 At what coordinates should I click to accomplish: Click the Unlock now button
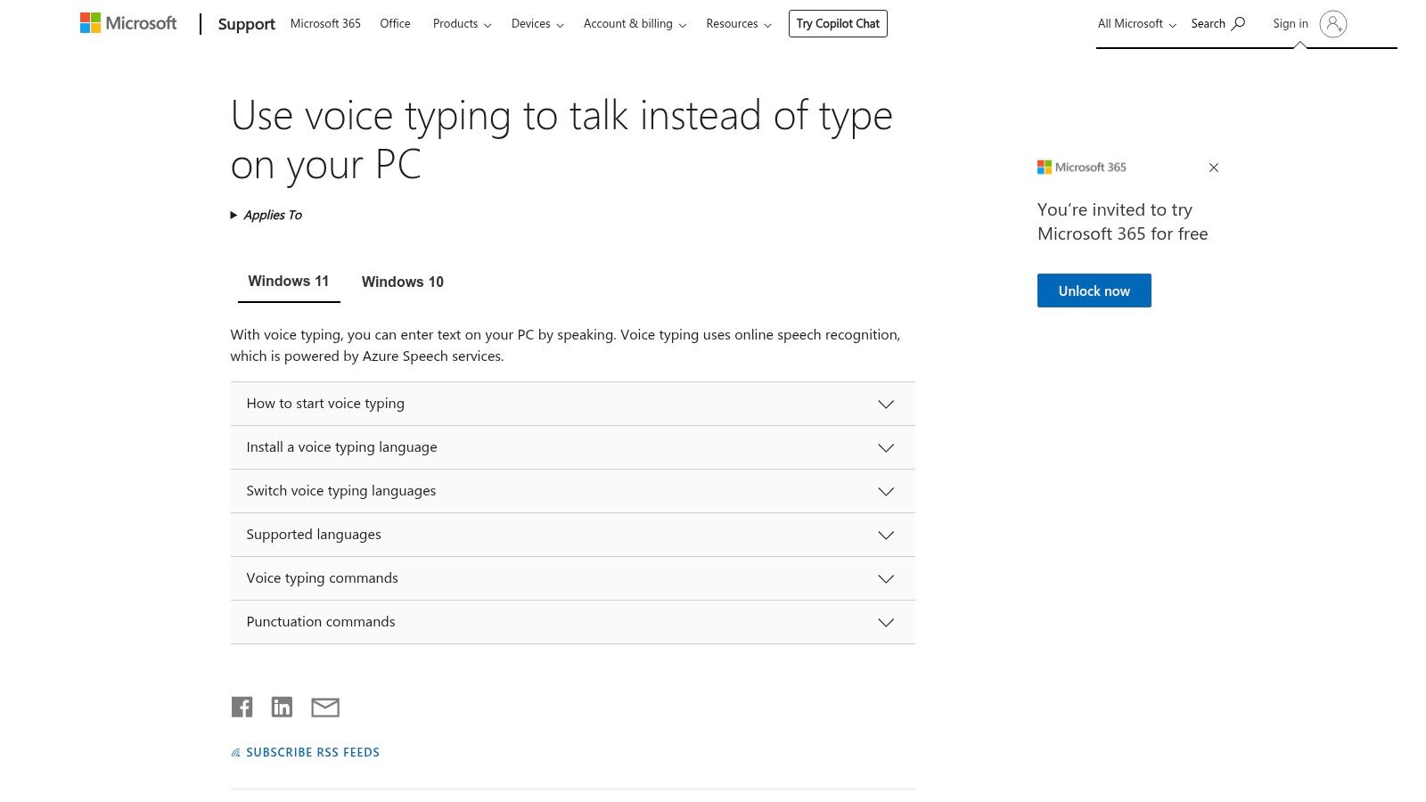click(1094, 290)
